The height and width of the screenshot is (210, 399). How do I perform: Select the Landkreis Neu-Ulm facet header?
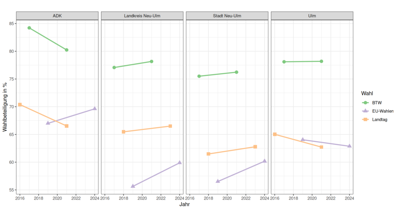(142, 16)
